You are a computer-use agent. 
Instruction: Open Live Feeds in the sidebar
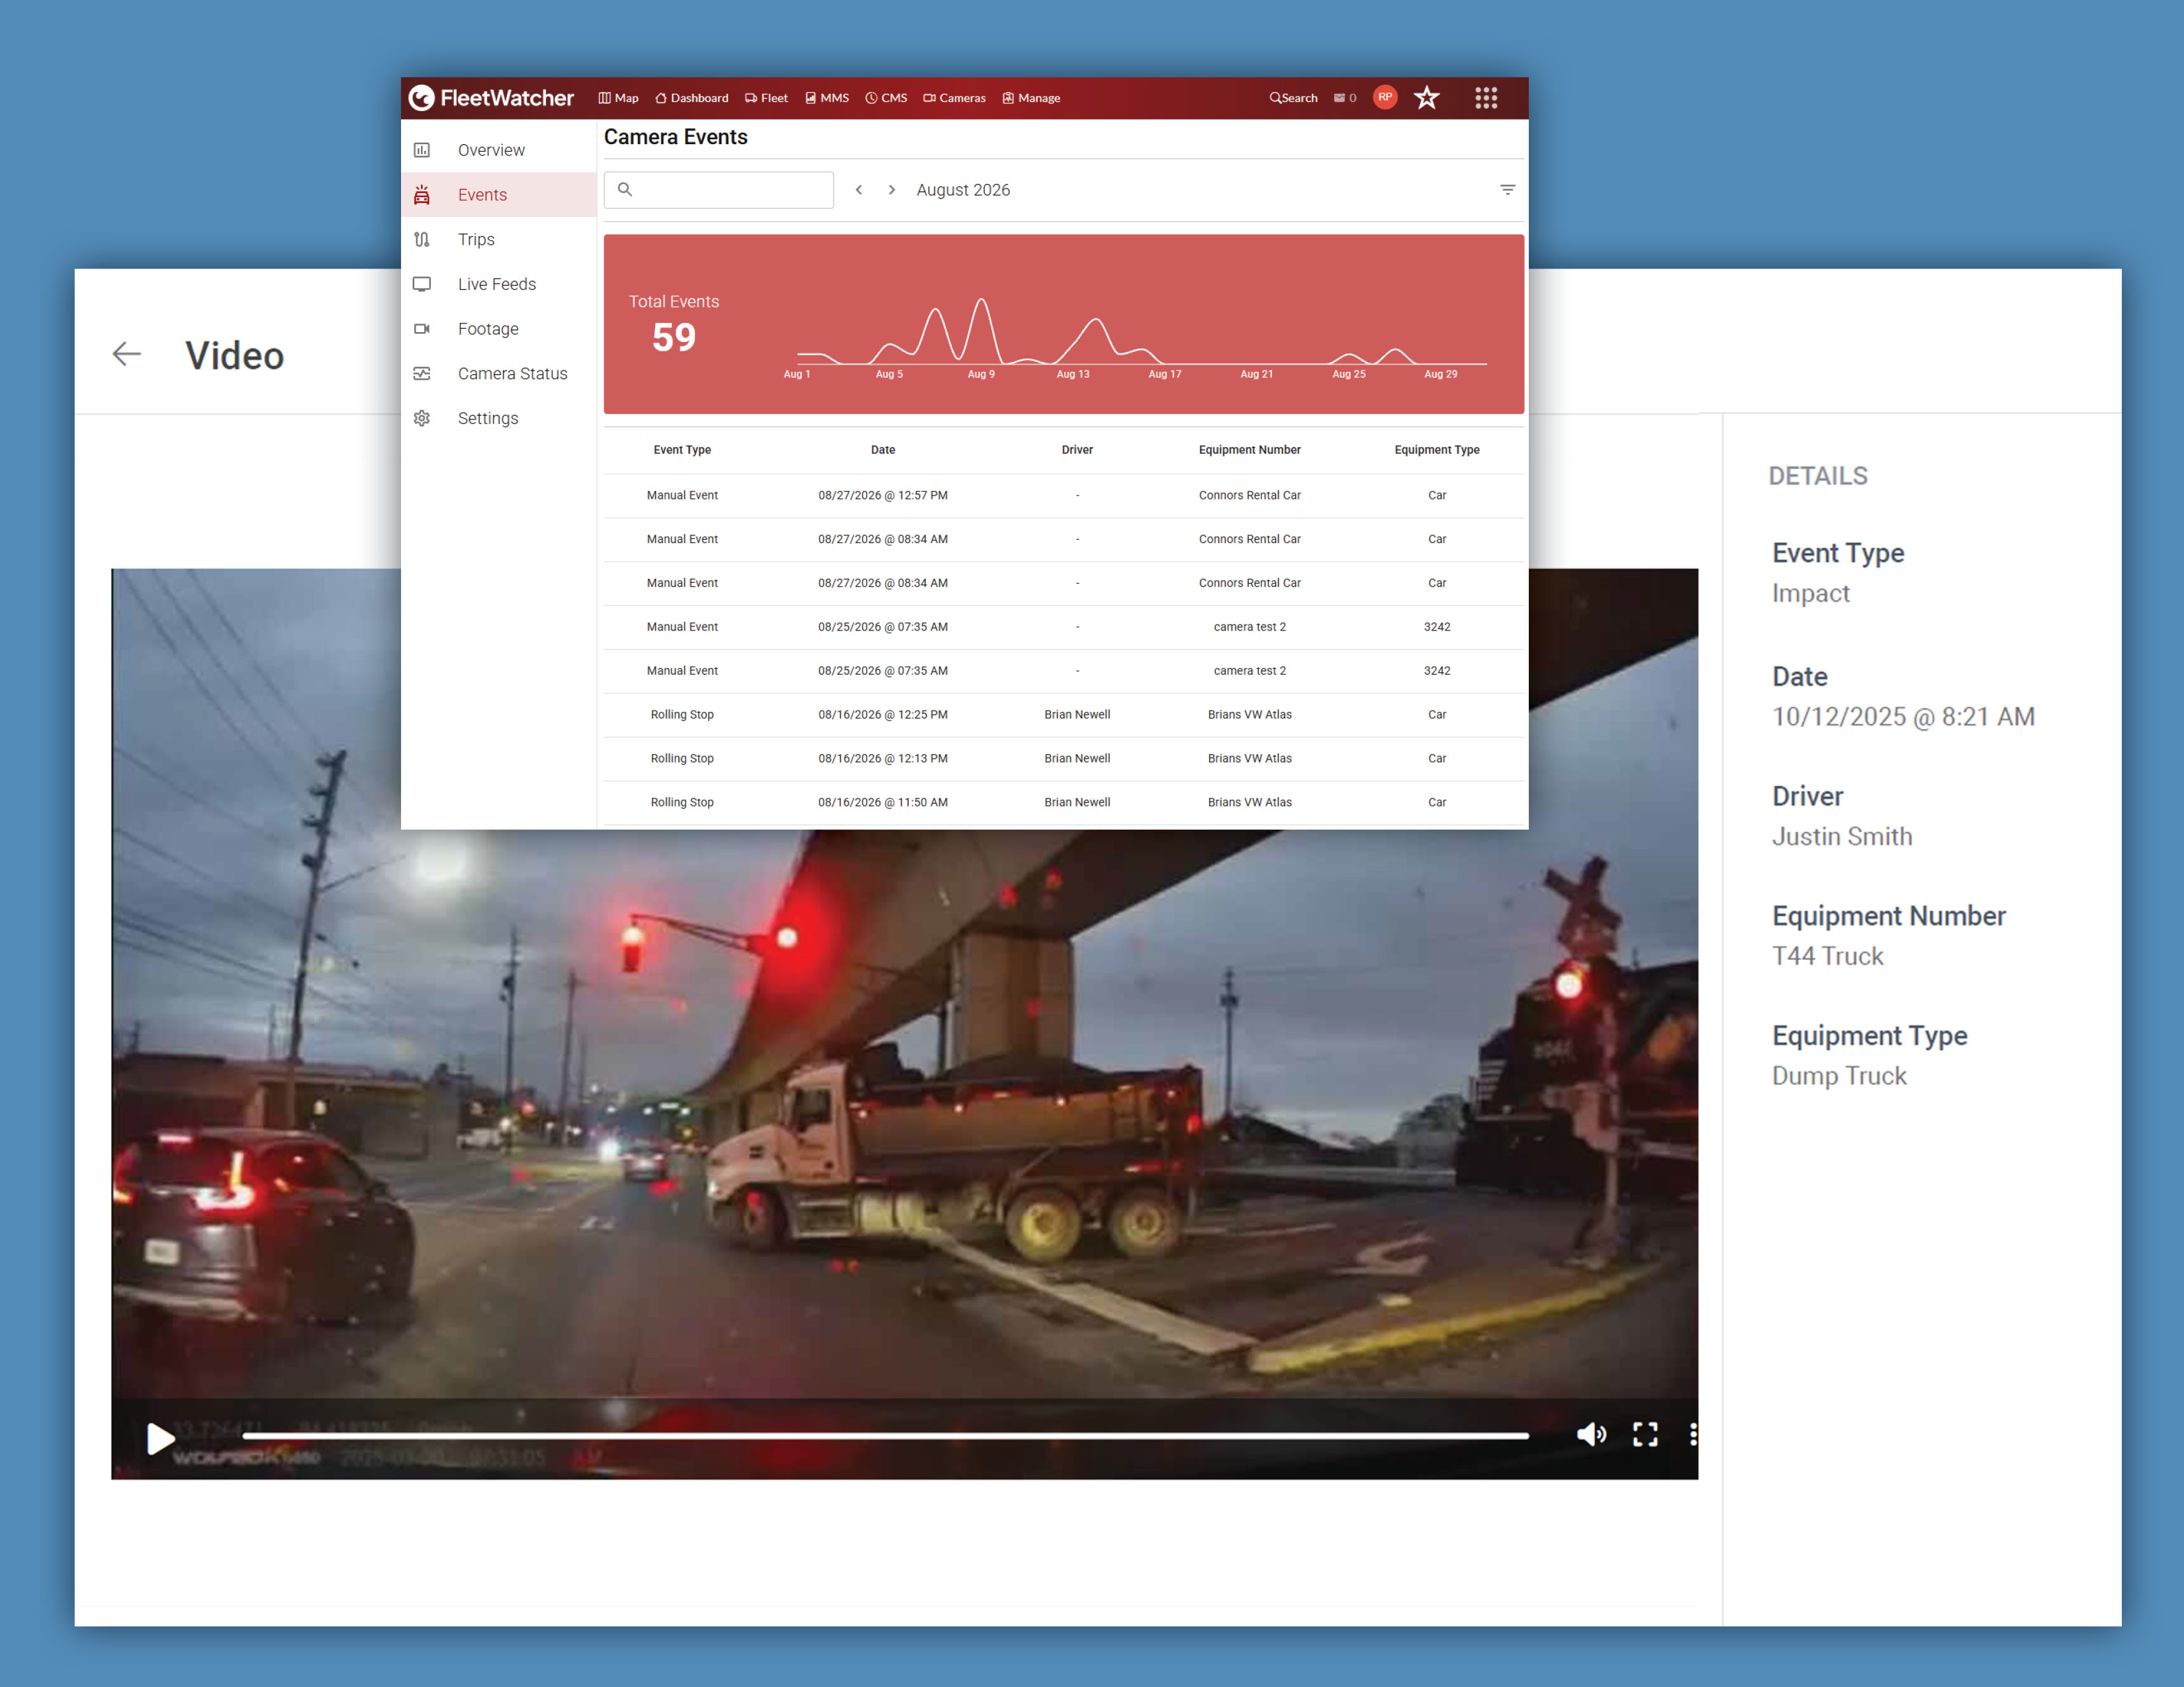click(499, 284)
